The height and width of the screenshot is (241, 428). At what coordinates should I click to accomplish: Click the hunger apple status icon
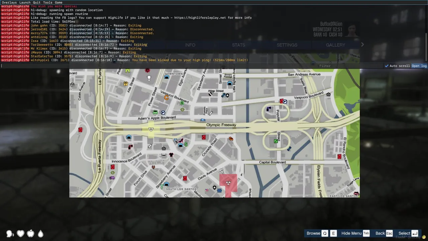point(30,234)
